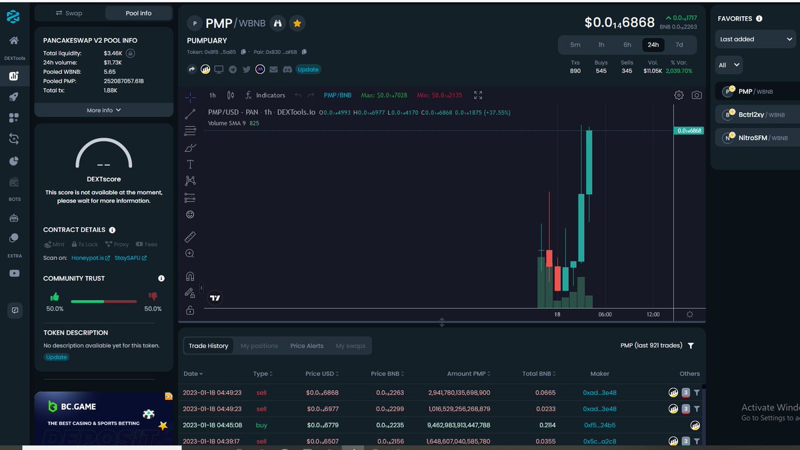
Task: Select the brush drawing tool in chart
Action: pos(190,147)
